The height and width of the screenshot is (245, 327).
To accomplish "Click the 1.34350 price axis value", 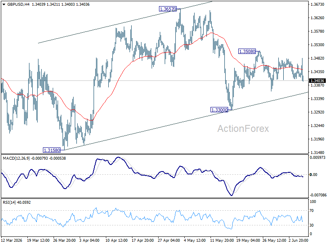I will pos(318,72).
